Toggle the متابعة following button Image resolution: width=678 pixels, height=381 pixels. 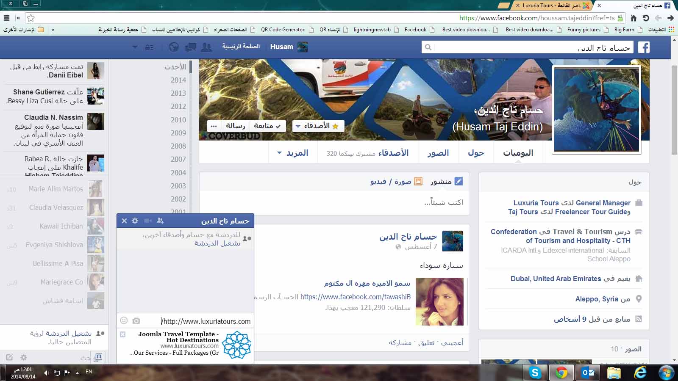(x=267, y=126)
